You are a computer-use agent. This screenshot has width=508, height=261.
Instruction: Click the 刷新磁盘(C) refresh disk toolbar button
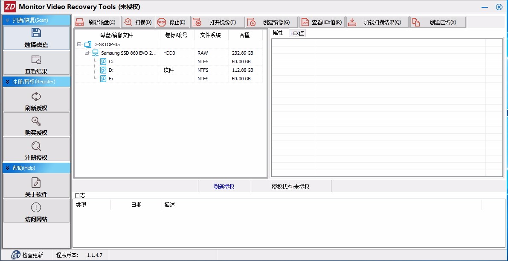[x=97, y=22]
